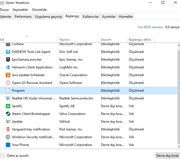Sort by the Başlangıç etkisi column header
The width and height of the screenshot is (180, 162).
click(141, 39)
